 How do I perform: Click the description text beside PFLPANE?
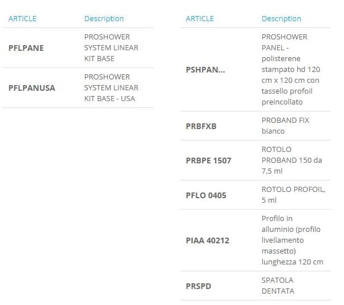[111, 48]
